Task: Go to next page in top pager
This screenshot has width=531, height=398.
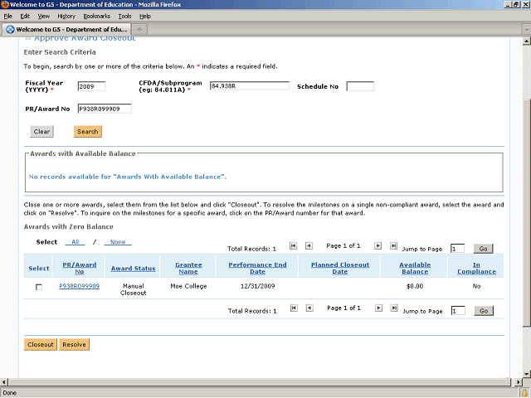Action: point(378,245)
